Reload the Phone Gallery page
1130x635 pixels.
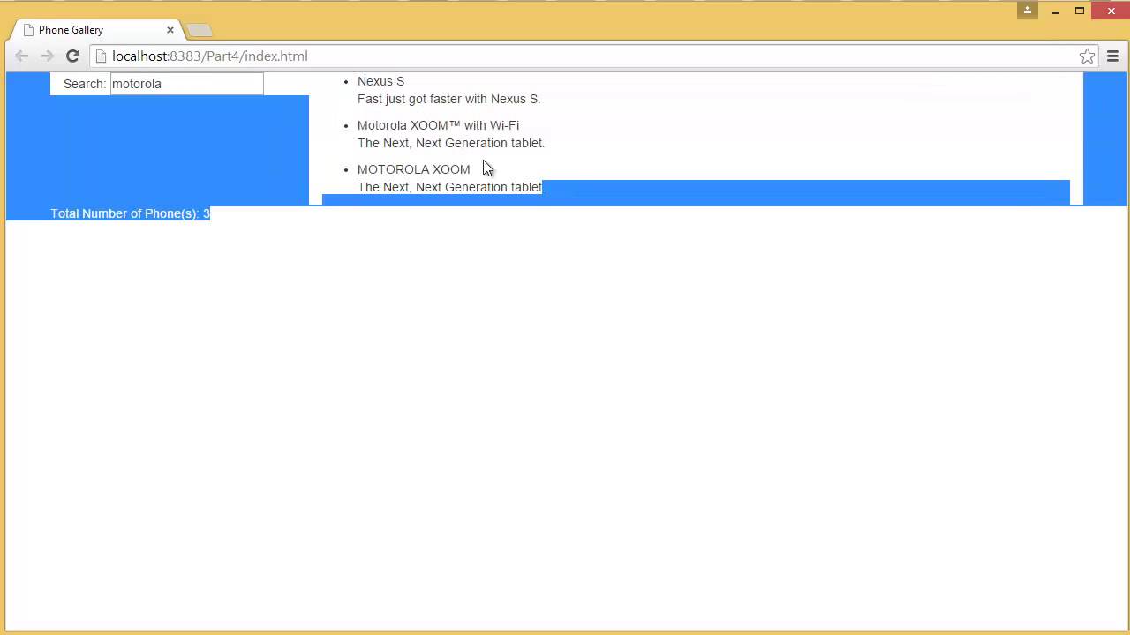pos(73,56)
